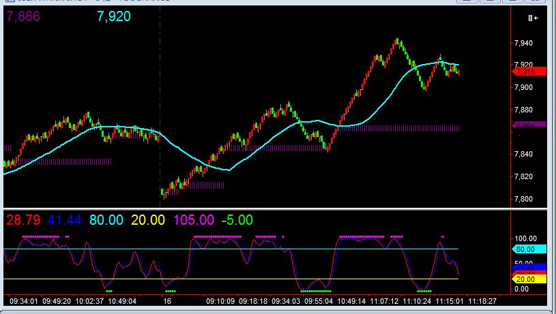Click the 100.00 oscillator axis label
Screen dimensions: 556x314
click(x=525, y=238)
